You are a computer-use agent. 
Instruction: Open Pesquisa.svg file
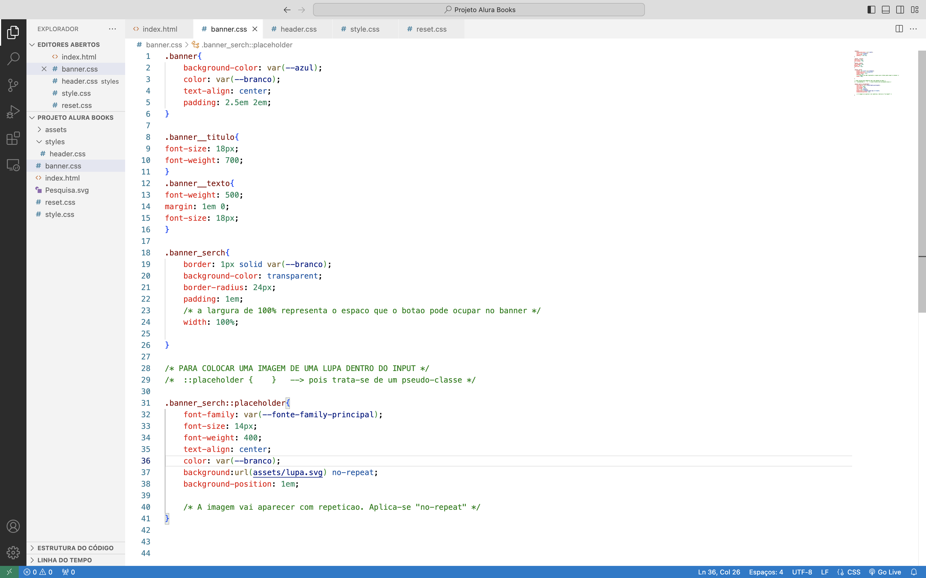click(76, 190)
